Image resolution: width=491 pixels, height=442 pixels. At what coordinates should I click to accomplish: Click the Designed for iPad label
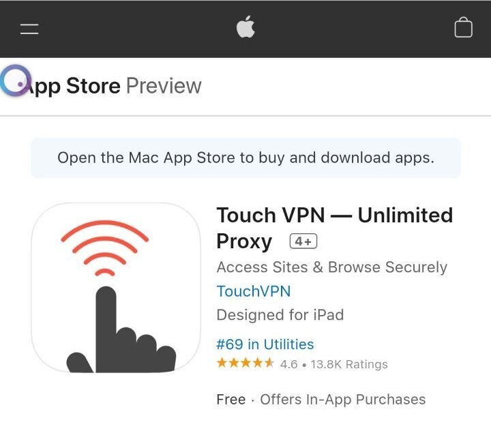click(280, 315)
